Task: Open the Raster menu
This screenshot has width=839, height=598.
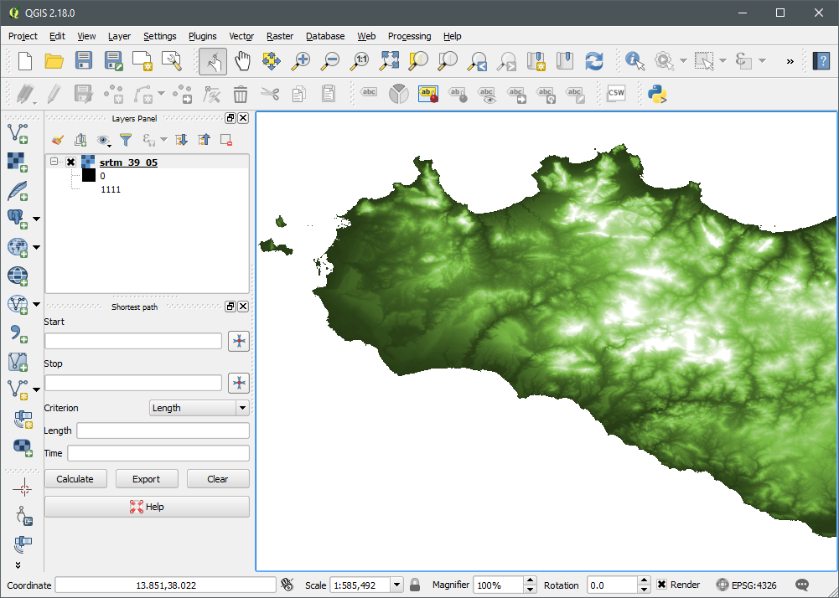Action: tap(280, 36)
